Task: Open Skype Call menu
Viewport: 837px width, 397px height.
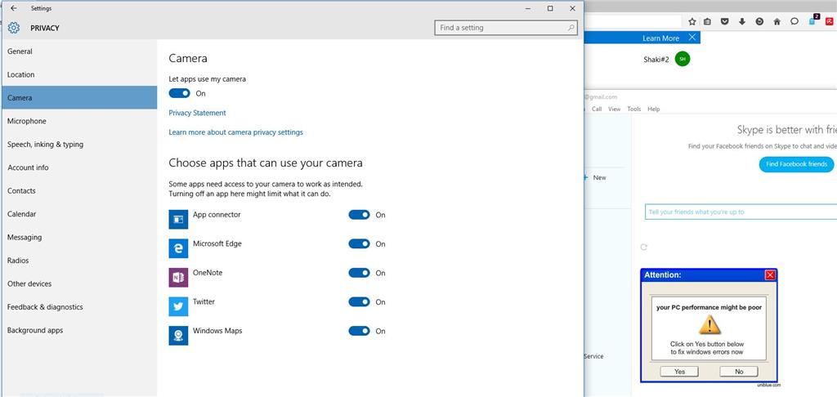Action: pyautogui.click(x=597, y=109)
